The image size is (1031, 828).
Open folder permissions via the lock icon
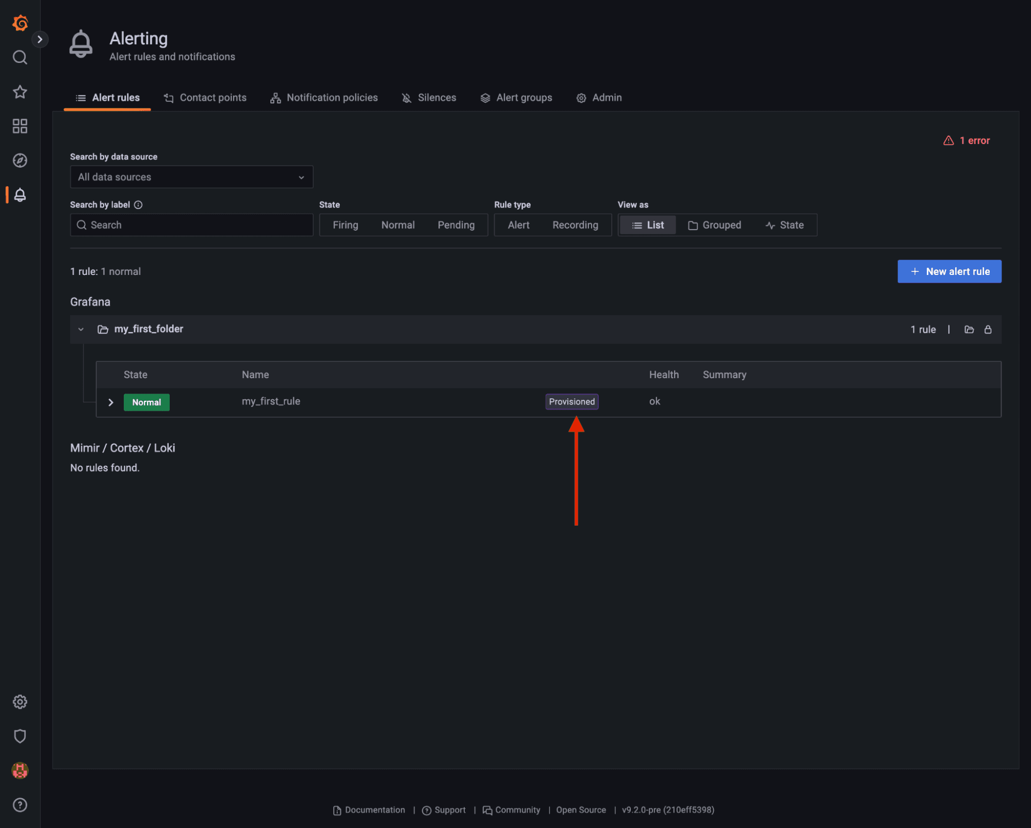988,329
